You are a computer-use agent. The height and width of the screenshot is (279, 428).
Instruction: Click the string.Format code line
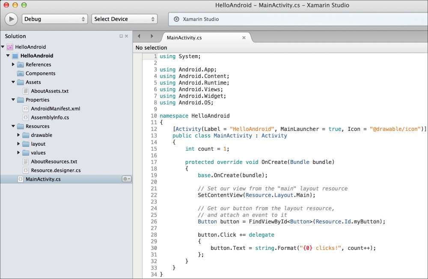(x=293, y=248)
